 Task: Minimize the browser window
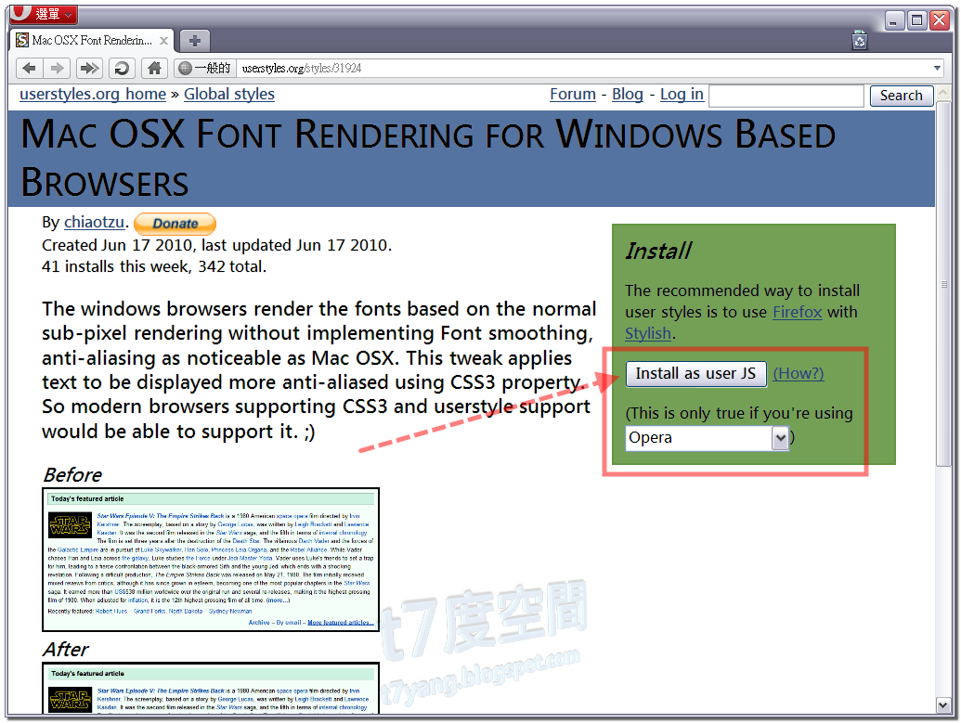pyautogui.click(x=893, y=21)
